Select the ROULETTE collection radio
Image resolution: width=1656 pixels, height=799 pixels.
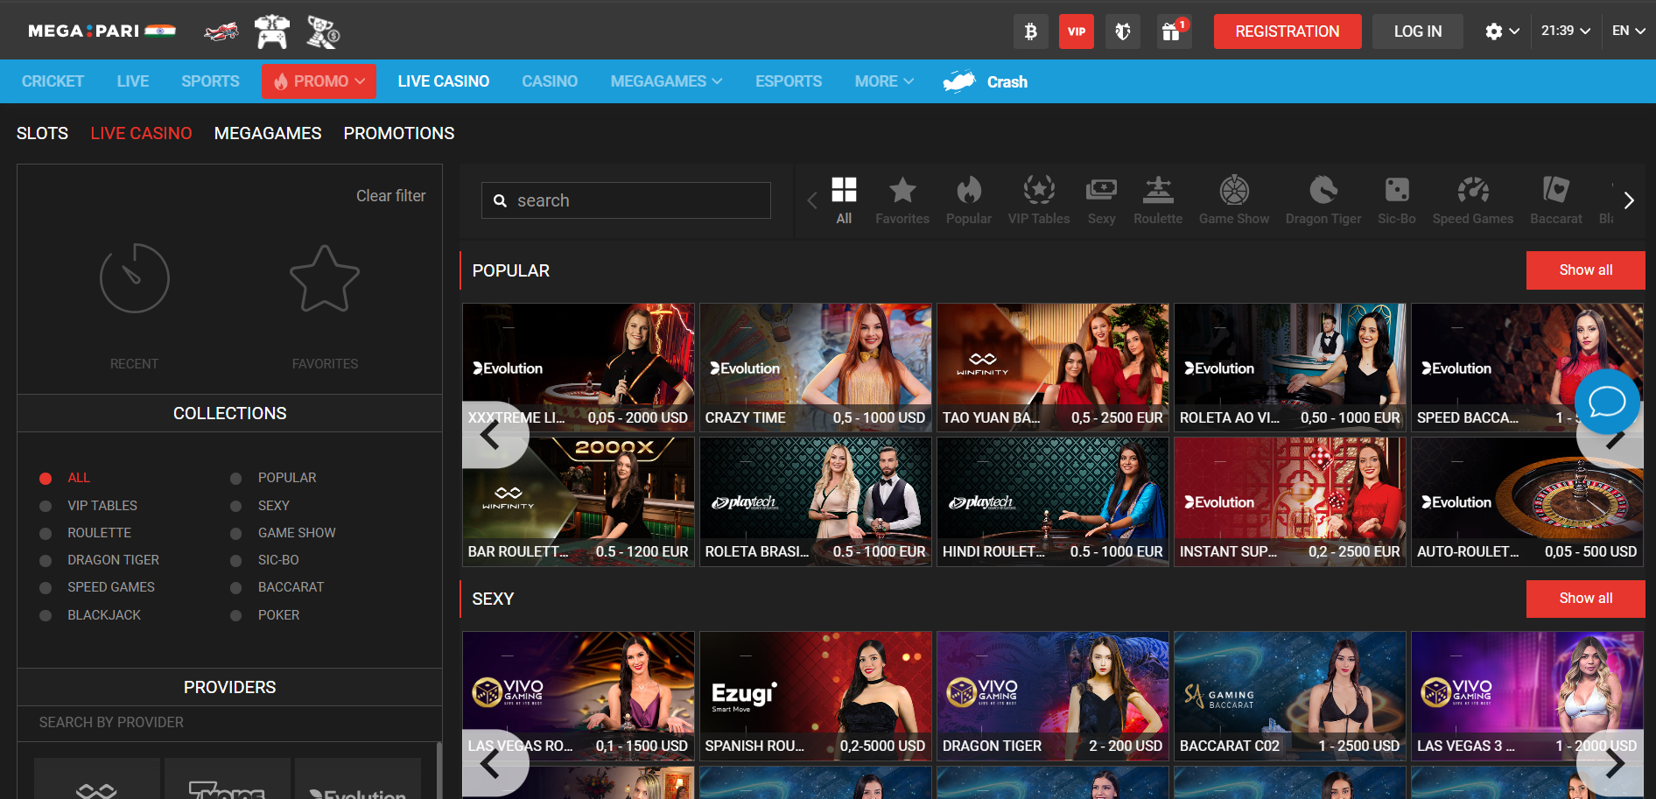pos(46,534)
